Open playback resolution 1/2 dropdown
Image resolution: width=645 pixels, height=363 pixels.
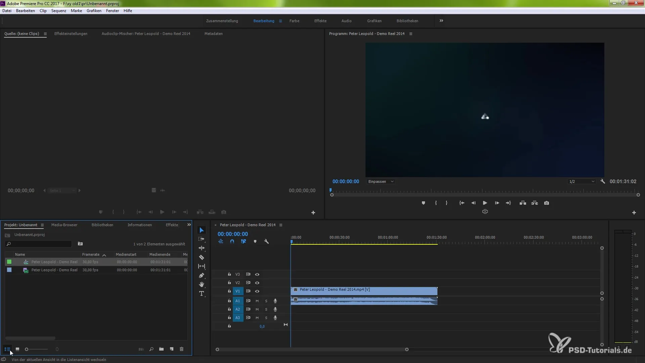(x=582, y=182)
